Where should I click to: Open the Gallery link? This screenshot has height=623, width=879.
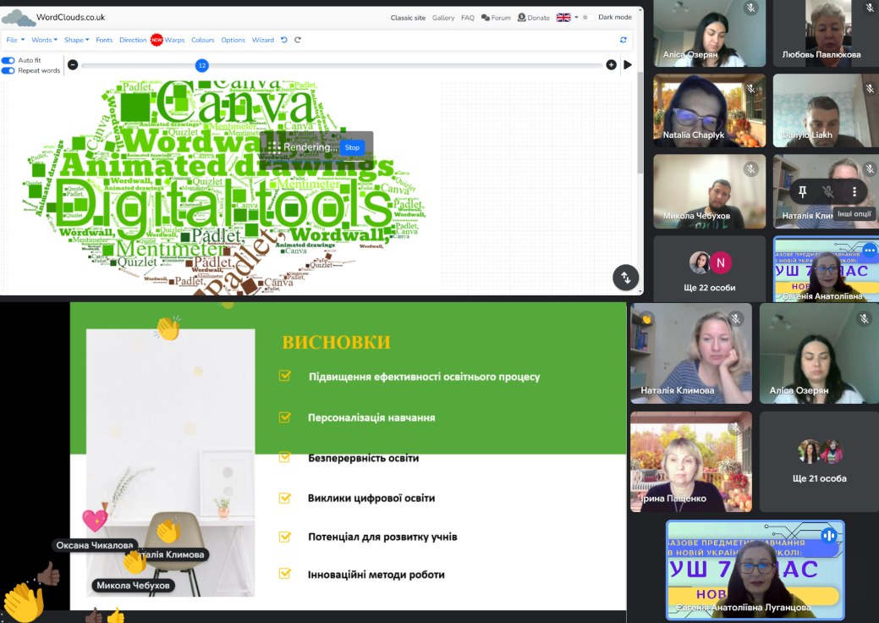coord(443,18)
